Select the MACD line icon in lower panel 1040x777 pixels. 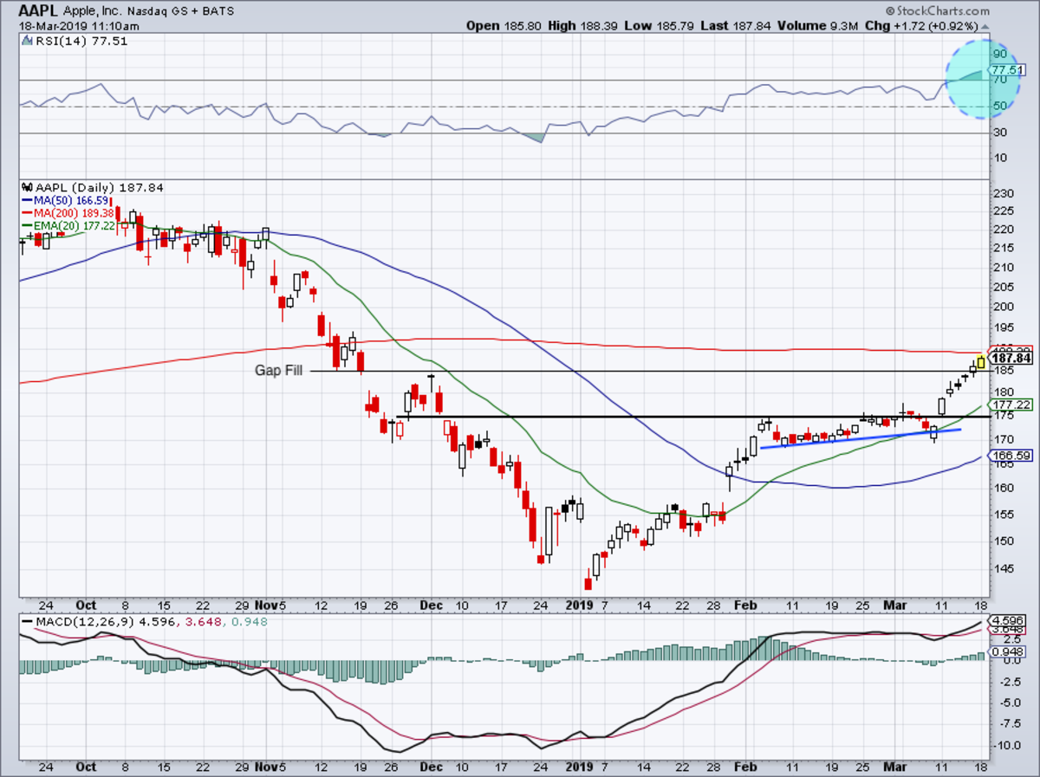pos(26,620)
